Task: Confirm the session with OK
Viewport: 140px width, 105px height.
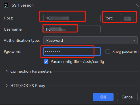Action: [x=103, y=97]
